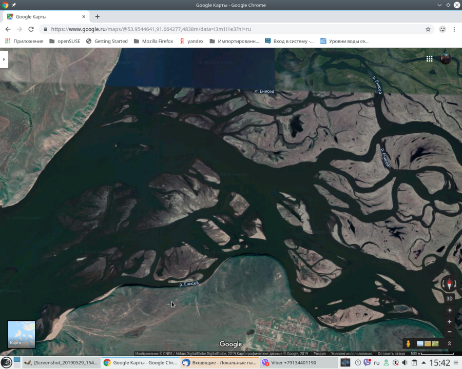This screenshot has width=462, height=369.
Task: Expand the imagery strip chevrons
Action: click(450, 343)
